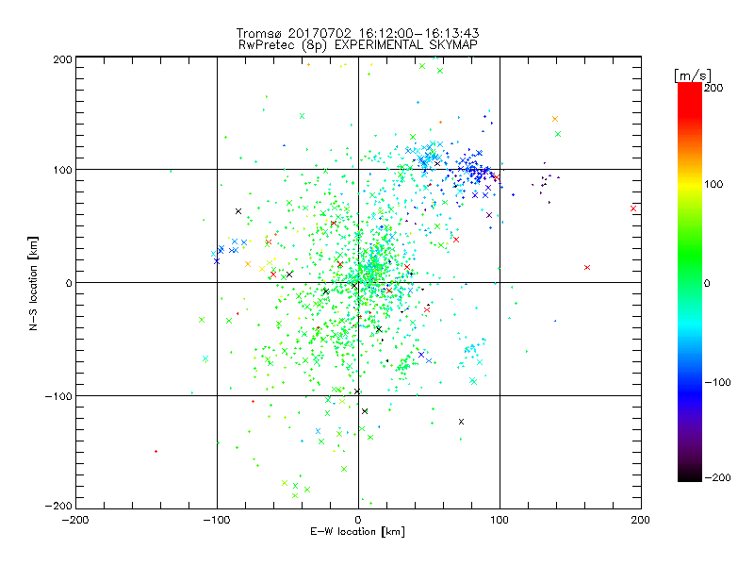754x566 pixels.
Task: Click the -200 tick label on N-S axis
Action: (x=58, y=506)
